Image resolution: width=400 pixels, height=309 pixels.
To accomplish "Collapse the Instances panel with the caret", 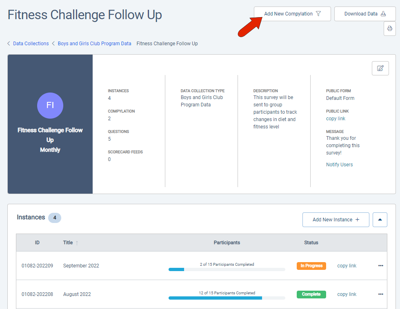I will point(380,220).
